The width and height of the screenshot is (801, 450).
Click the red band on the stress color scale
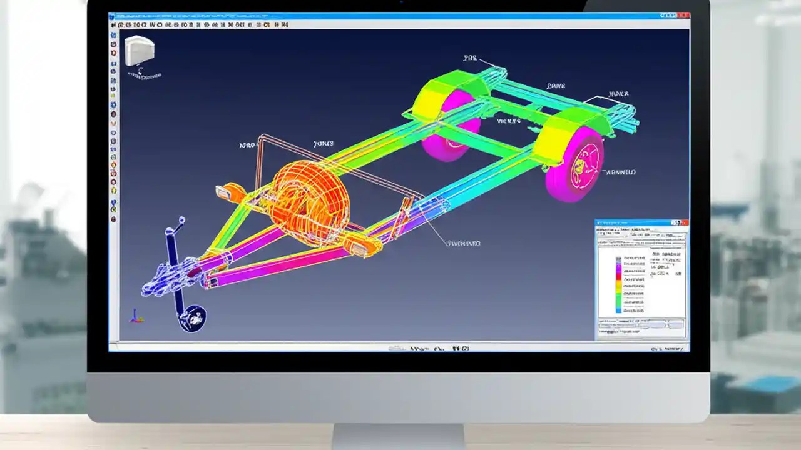pyautogui.click(x=618, y=275)
